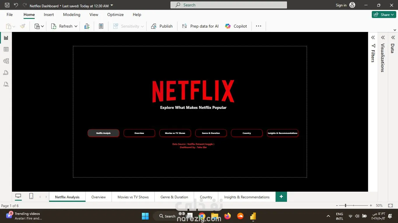Open the ribbon overflow ellipsis menu
Viewport: 398px width, 223px height.
click(258, 26)
